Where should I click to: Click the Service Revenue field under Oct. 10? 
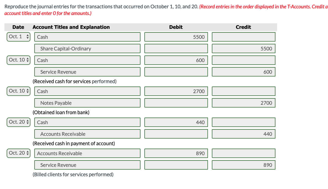[87, 71]
